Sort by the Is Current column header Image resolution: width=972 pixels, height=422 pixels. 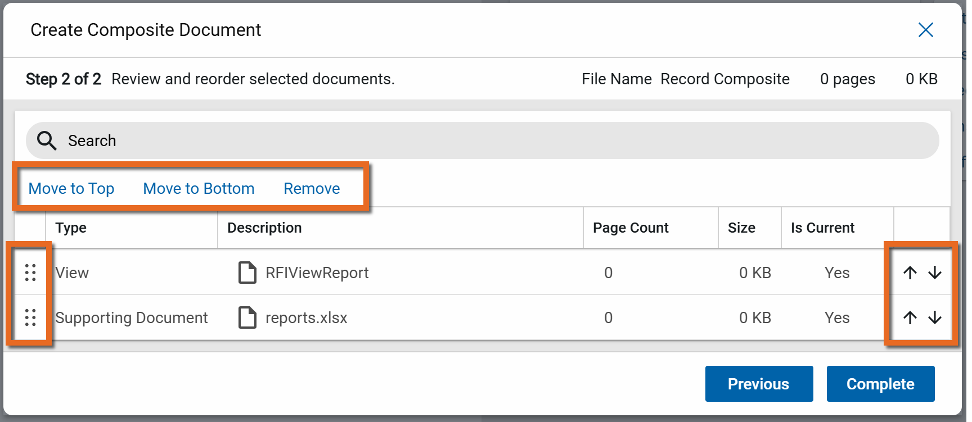(822, 228)
